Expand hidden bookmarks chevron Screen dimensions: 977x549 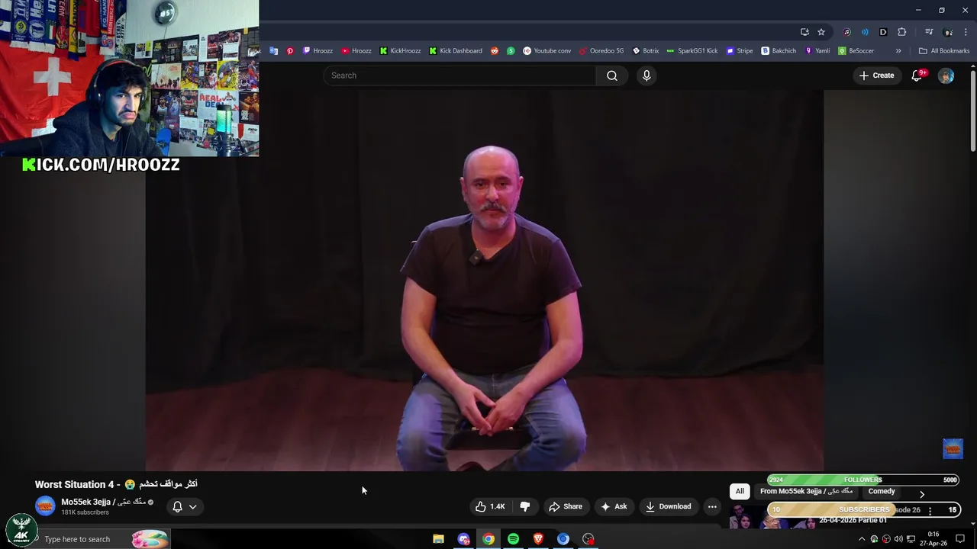pyautogui.click(x=898, y=51)
